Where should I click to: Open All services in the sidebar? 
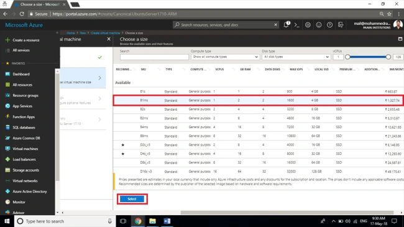point(21,50)
